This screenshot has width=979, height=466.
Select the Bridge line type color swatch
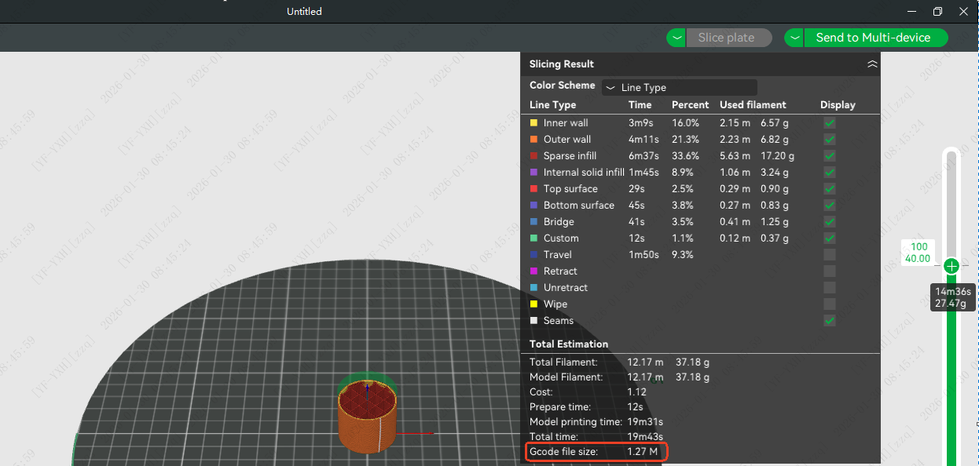click(534, 222)
